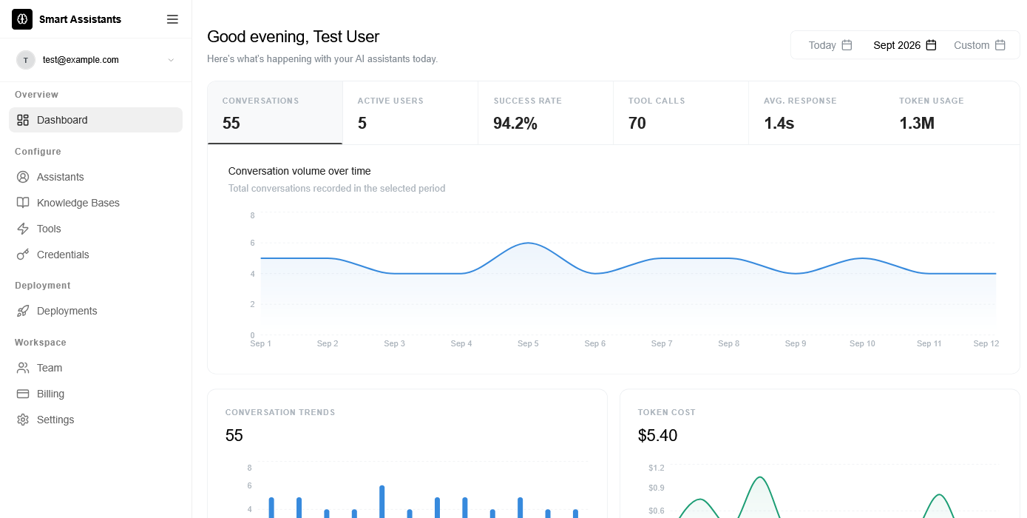Select the Active Users metric tab
Viewport: 1027px width, 518px height.
[410, 112]
